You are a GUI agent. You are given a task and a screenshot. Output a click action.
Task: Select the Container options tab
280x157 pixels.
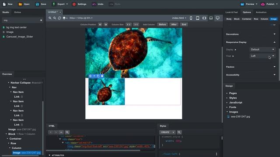tap(247, 19)
